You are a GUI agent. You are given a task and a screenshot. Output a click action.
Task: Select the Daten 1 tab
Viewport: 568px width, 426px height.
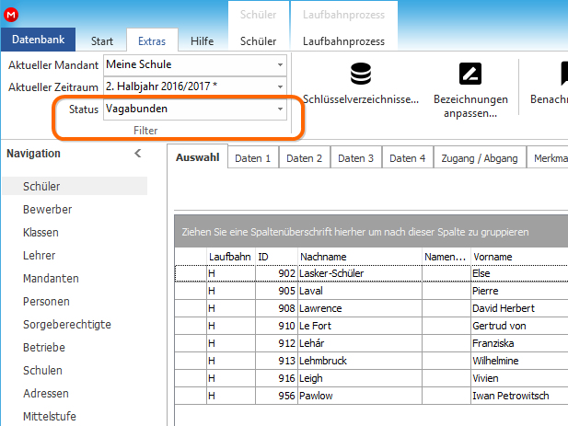click(x=253, y=158)
